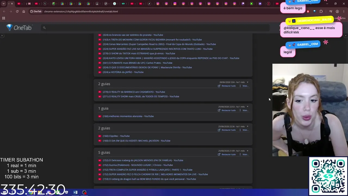Open 'ClipsRec - YouTube' link
Viewport: 348px width, 196px height.
116,136
